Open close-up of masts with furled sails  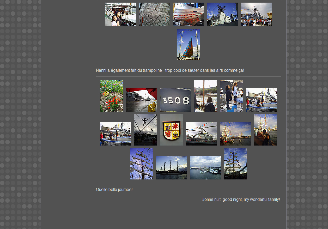click(x=141, y=164)
